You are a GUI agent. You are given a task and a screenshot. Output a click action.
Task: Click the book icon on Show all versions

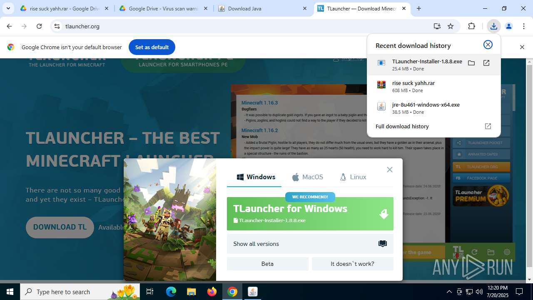point(383,244)
